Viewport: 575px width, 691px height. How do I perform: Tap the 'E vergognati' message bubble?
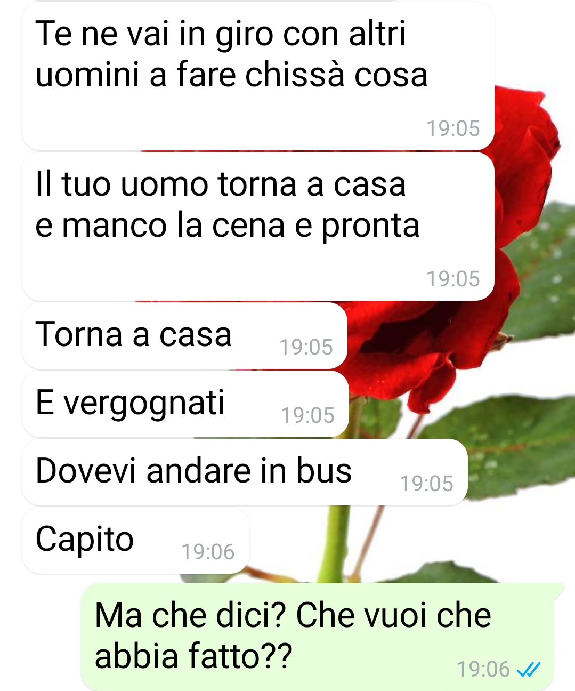tap(185, 404)
